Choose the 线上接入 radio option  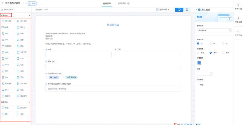[46, 77]
